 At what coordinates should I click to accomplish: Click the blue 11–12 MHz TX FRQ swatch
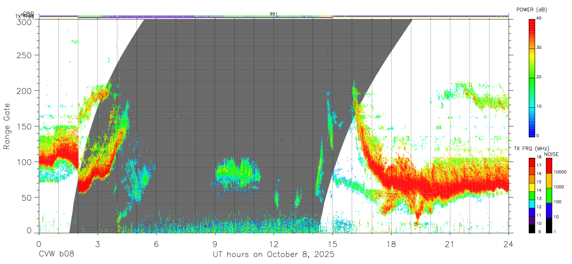pos(532,212)
